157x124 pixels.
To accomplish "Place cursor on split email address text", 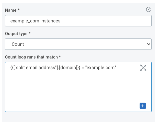I will 36,68.
